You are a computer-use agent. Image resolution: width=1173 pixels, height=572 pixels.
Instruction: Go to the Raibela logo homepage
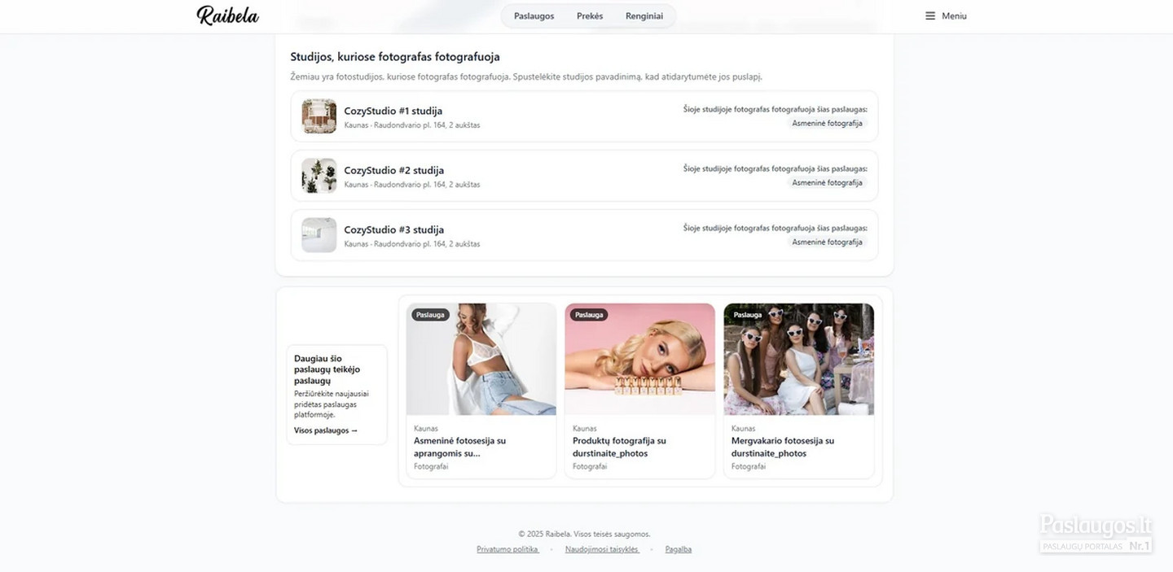click(x=227, y=15)
